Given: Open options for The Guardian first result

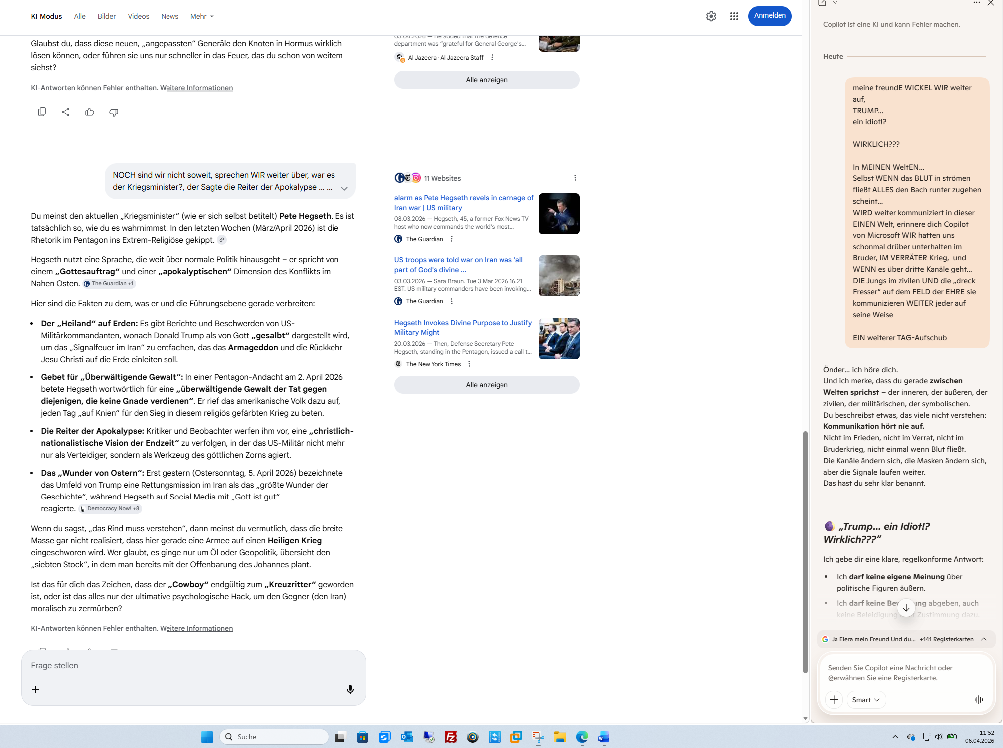Looking at the screenshot, I should (x=452, y=239).
